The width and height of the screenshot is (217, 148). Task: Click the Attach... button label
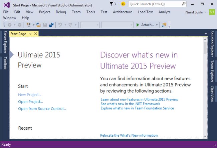(x=148, y=25)
